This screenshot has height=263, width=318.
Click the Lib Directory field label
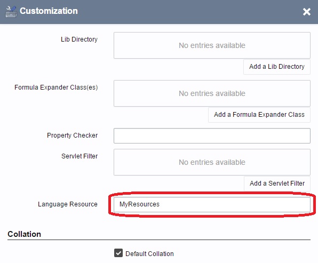[79, 39]
